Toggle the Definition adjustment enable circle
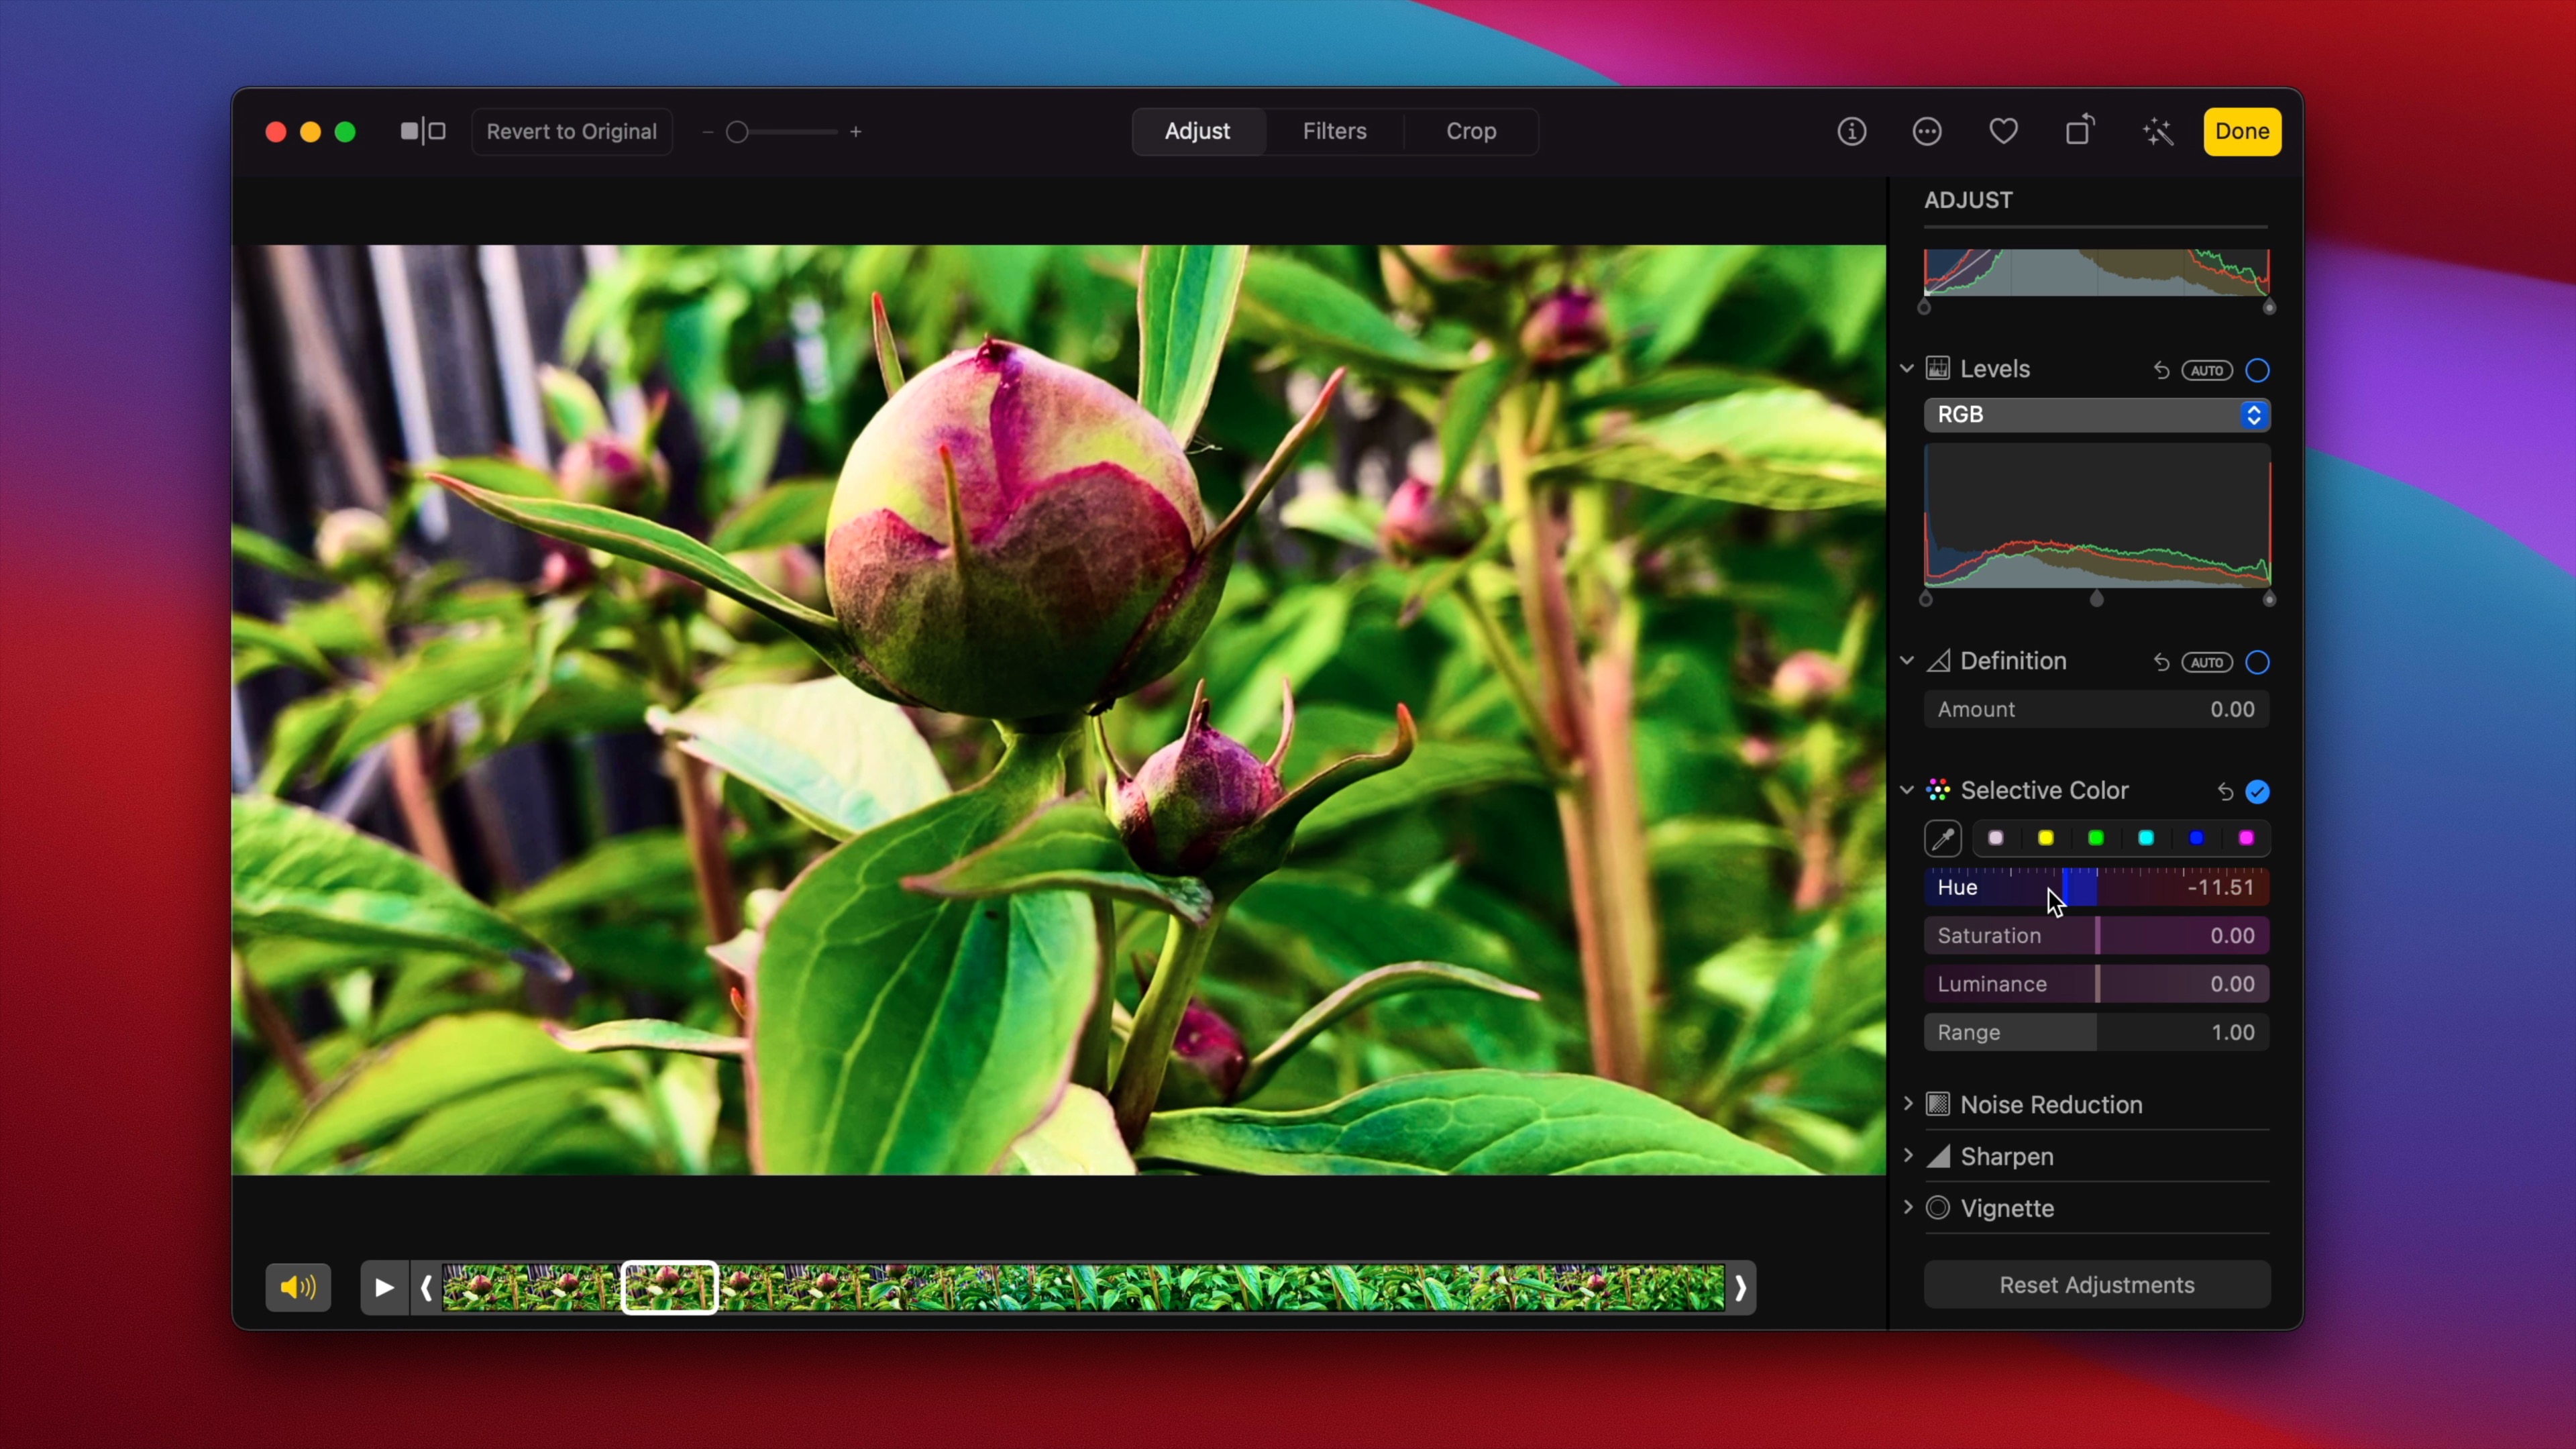 (2257, 663)
